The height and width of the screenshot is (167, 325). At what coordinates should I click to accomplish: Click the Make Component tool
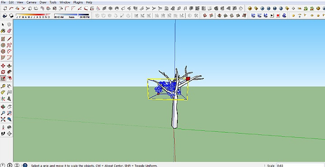point(9,25)
